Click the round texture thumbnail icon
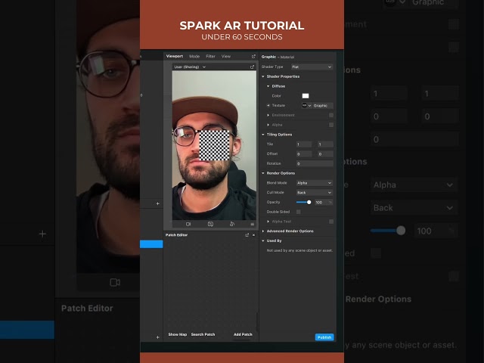 point(304,106)
